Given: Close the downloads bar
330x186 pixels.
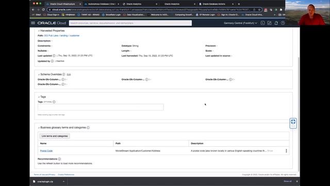Looking at the screenshot, I should [x=297, y=181].
